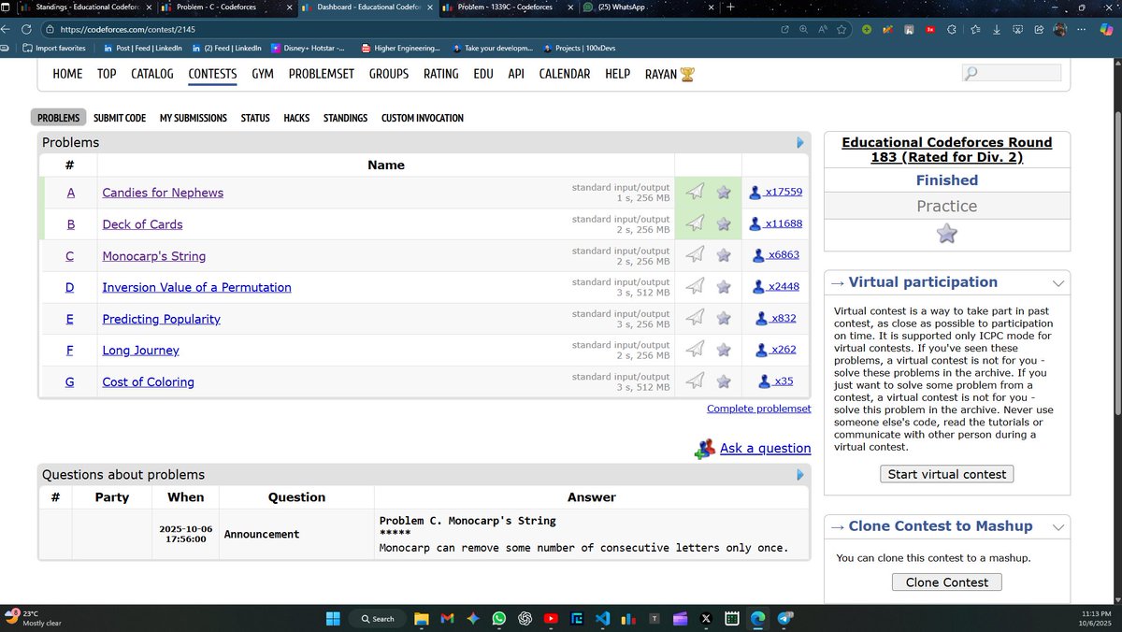Open the SUBMIT CODE tab
Viewport: 1122px width, 632px height.
pyautogui.click(x=120, y=118)
